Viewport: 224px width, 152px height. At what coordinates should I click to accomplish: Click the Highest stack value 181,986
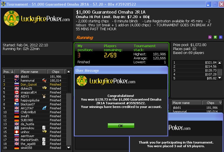[x=160, y=54]
